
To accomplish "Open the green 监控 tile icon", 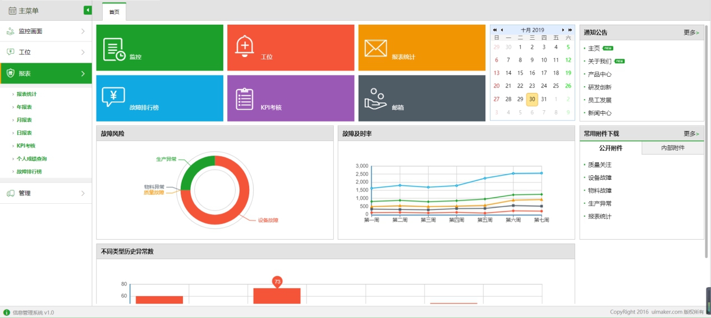I will tap(114, 49).
